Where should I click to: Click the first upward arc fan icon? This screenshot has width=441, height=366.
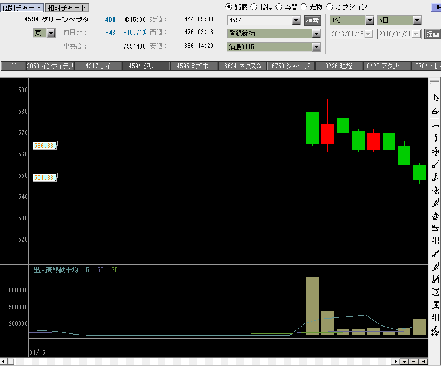point(436,190)
